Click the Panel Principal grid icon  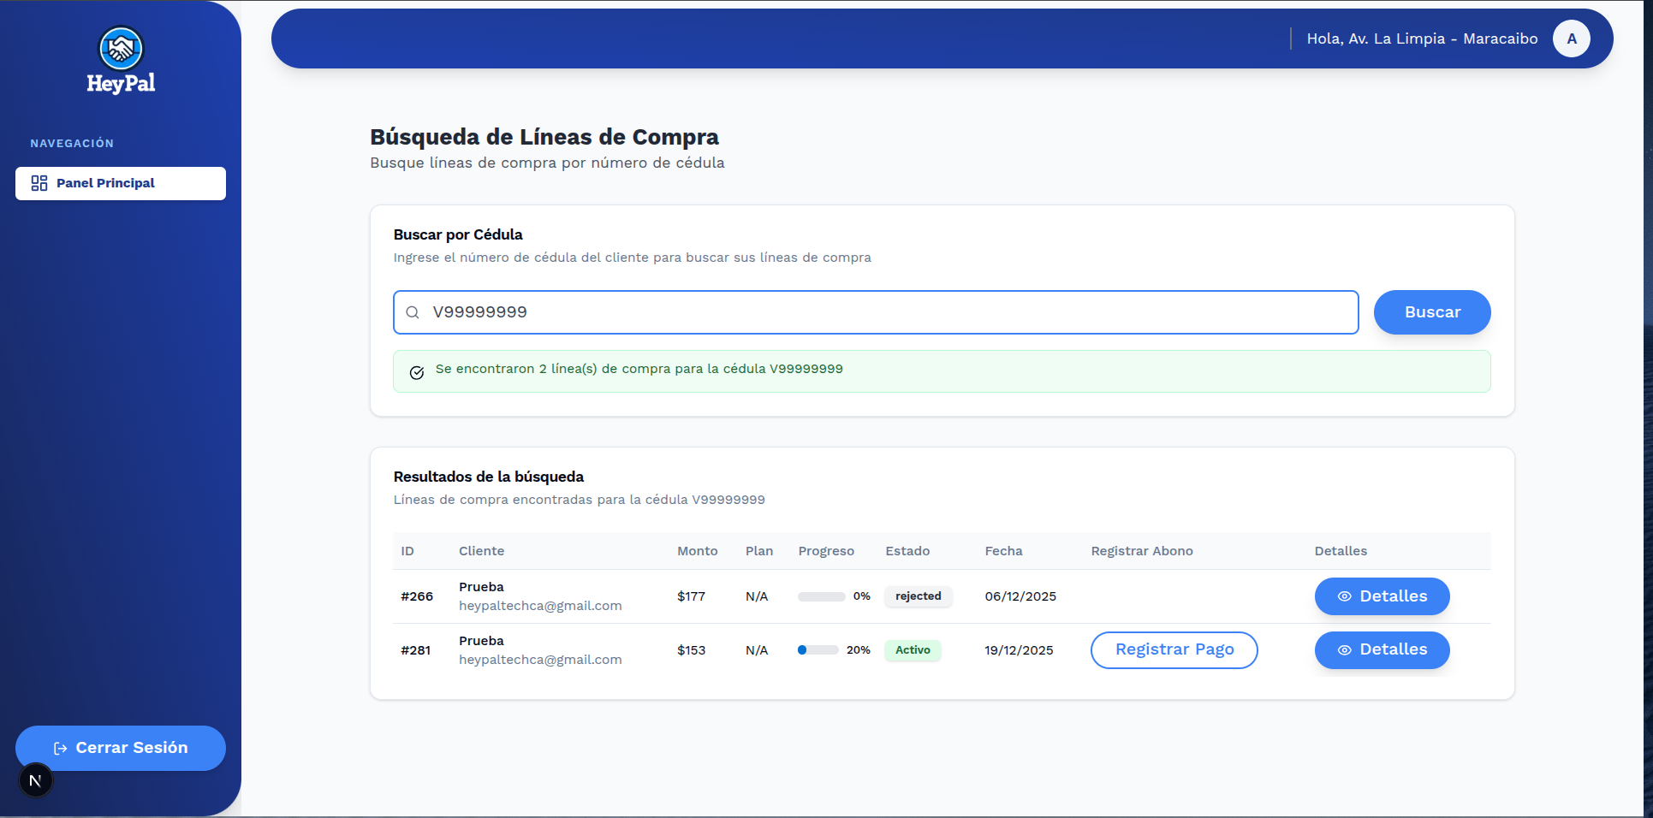click(x=39, y=183)
